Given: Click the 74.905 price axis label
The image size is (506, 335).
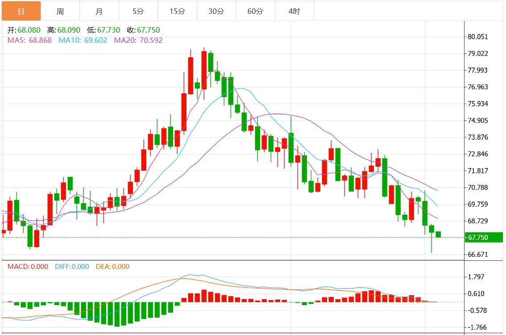Looking at the screenshot, I should (x=478, y=121).
